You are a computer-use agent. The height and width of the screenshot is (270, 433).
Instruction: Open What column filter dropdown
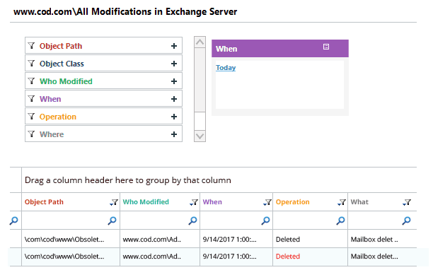(407, 202)
